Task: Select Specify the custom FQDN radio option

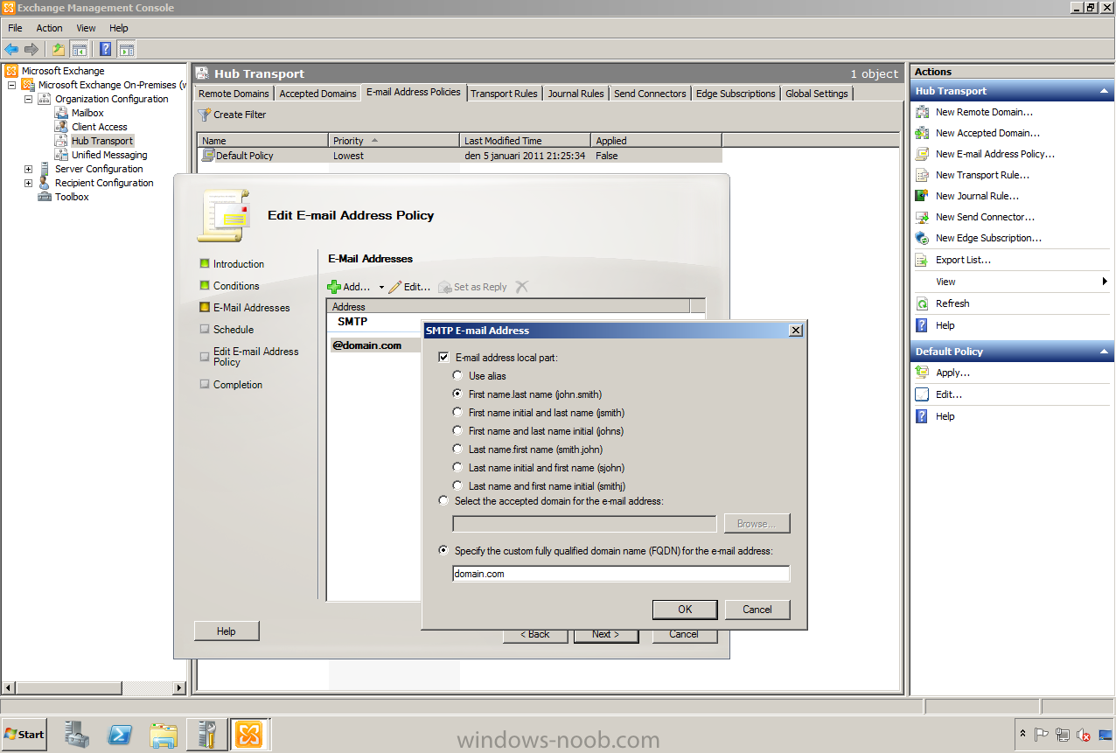Action: point(444,551)
